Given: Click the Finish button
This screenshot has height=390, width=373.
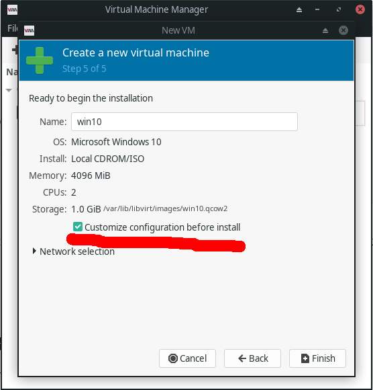Looking at the screenshot, I should pos(317,358).
